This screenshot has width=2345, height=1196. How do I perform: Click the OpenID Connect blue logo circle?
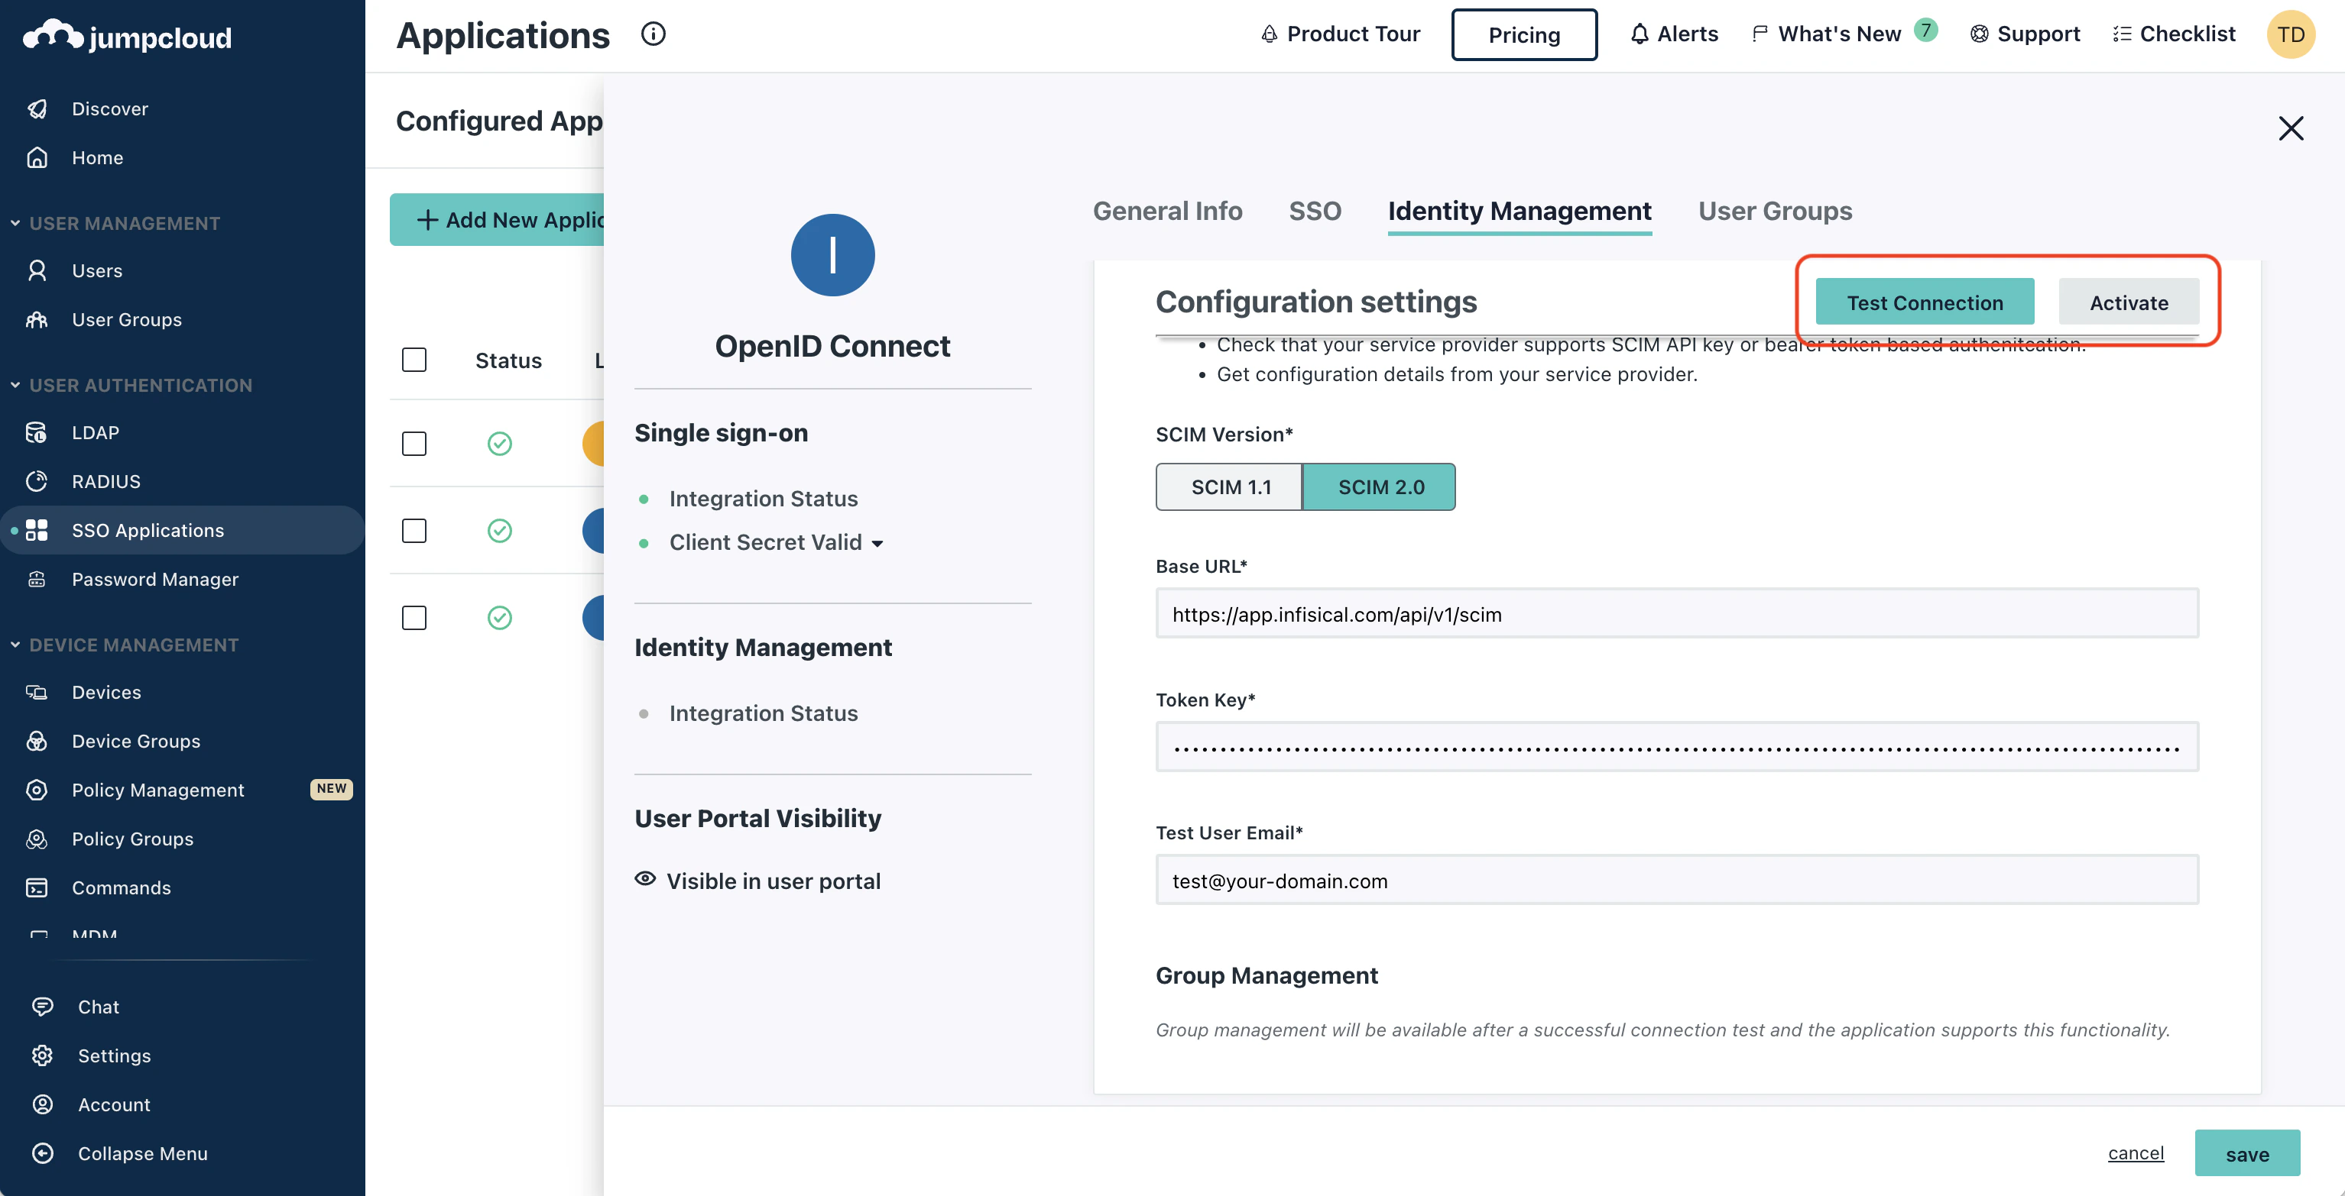click(x=832, y=254)
